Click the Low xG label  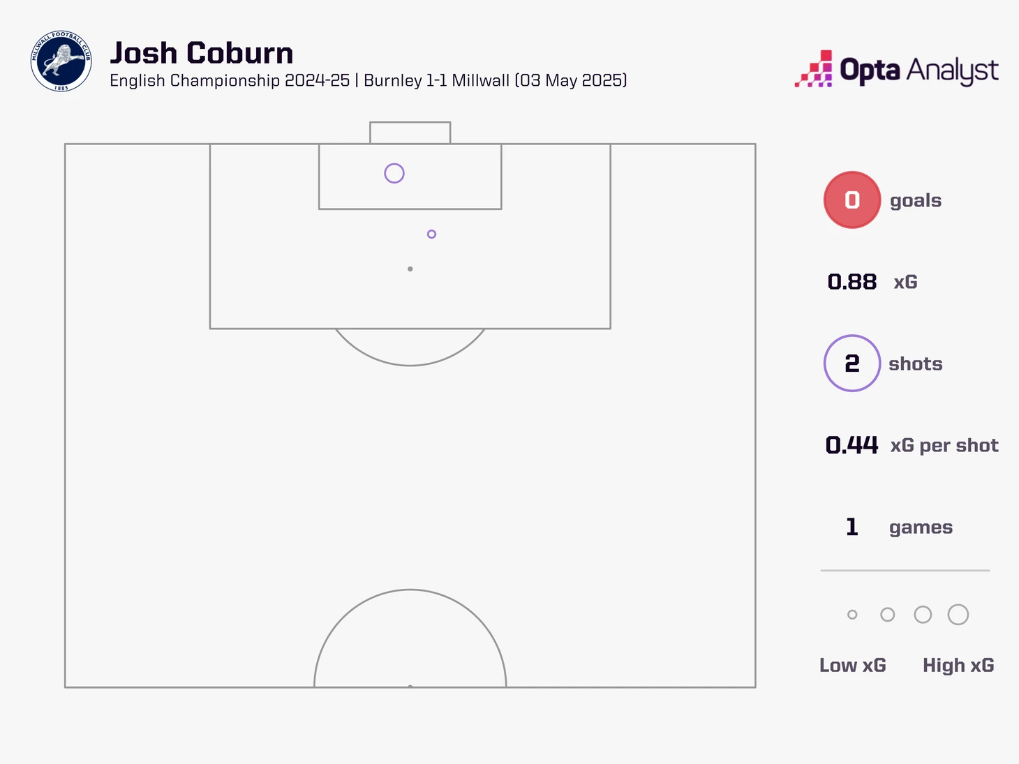852,665
